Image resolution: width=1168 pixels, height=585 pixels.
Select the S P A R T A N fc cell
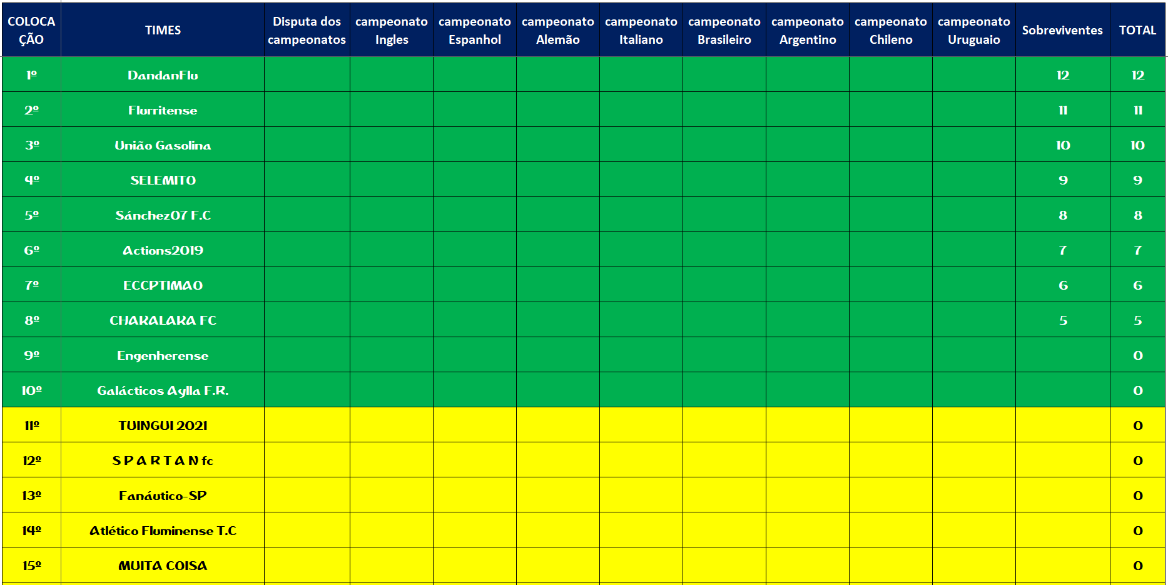point(163,460)
